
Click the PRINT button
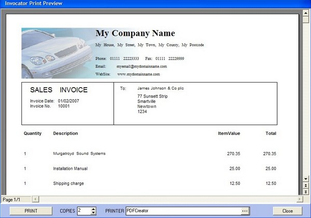pos(31,211)
